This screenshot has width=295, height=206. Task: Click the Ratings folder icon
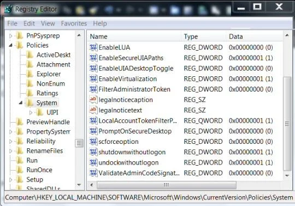tap(29, 93)
